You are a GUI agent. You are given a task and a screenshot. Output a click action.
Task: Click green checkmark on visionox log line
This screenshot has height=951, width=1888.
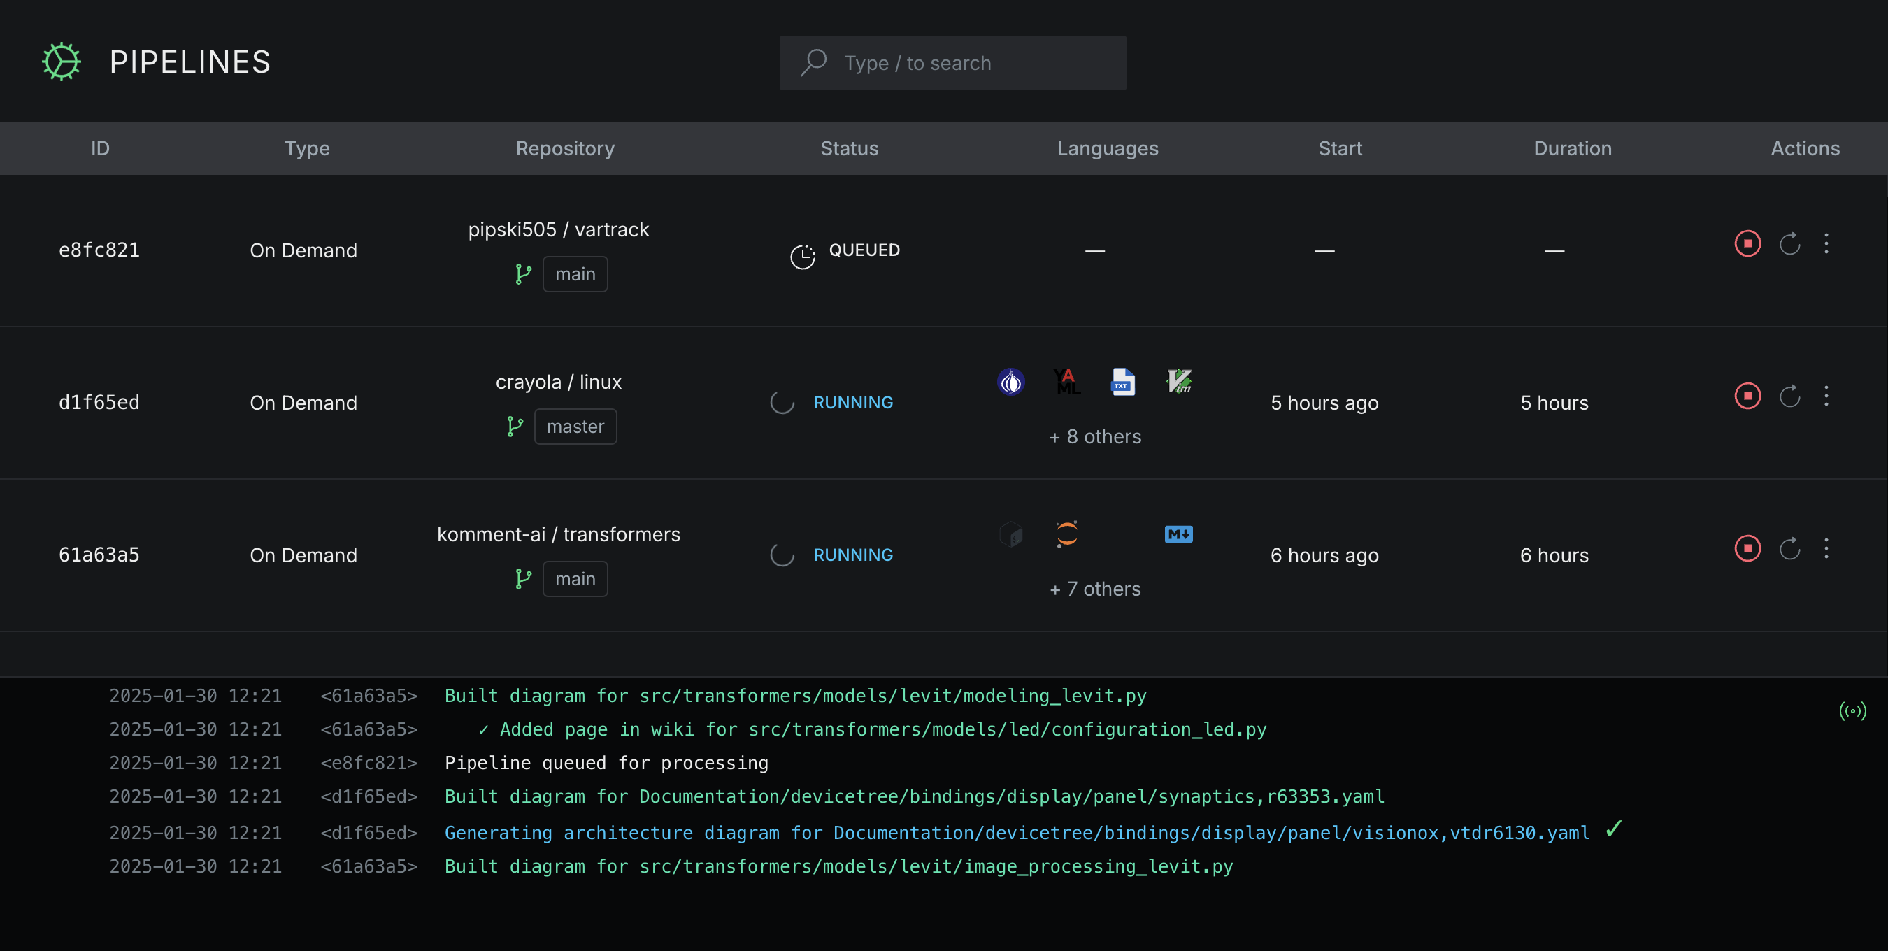(1613, 829)
